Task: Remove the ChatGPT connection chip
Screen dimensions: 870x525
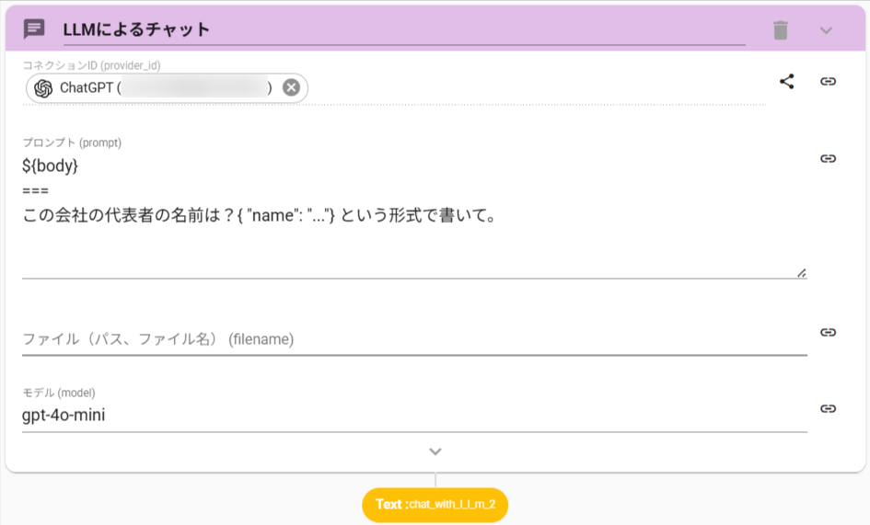Action: tap(291, 88)
